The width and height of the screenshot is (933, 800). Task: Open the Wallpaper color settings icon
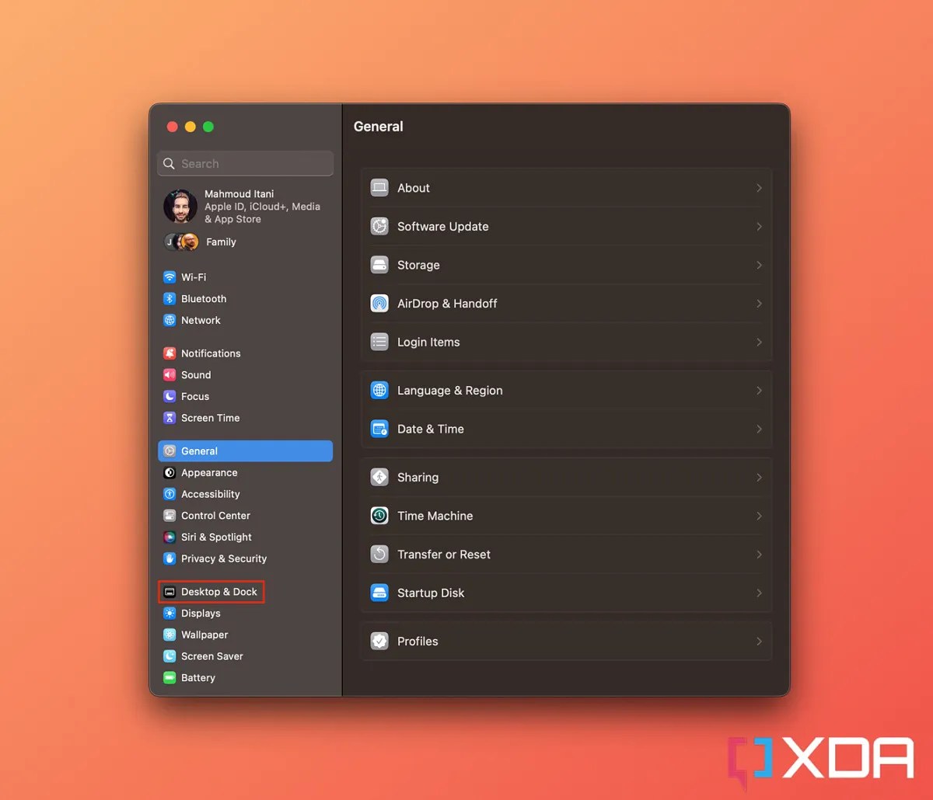[169, 635]
